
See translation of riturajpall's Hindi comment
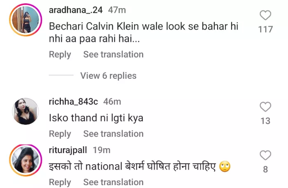pyautogui.click(x=113, y=182)
